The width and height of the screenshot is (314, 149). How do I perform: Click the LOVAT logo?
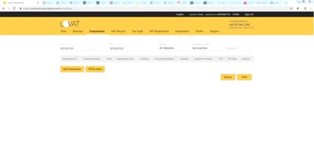tap(70, 24)
